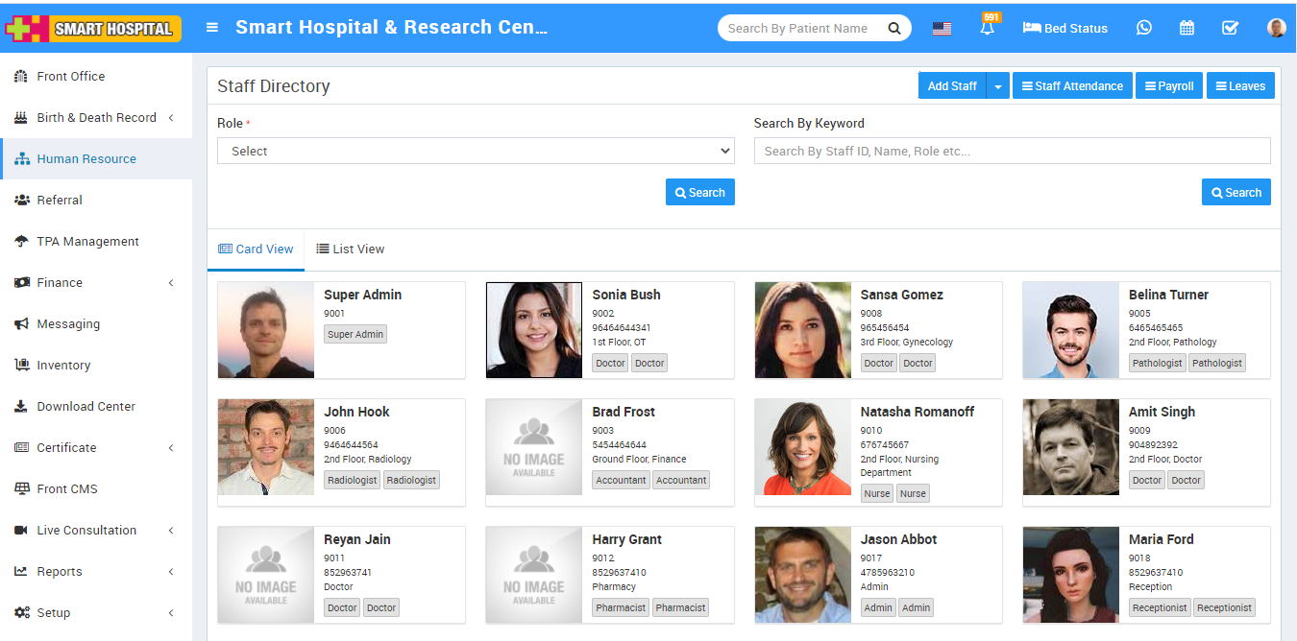The width and height of the screenshot is (1297, 641).
Task: Click the Staff Attendance button
Action: pyautogui.click(x=1072, y=86)
